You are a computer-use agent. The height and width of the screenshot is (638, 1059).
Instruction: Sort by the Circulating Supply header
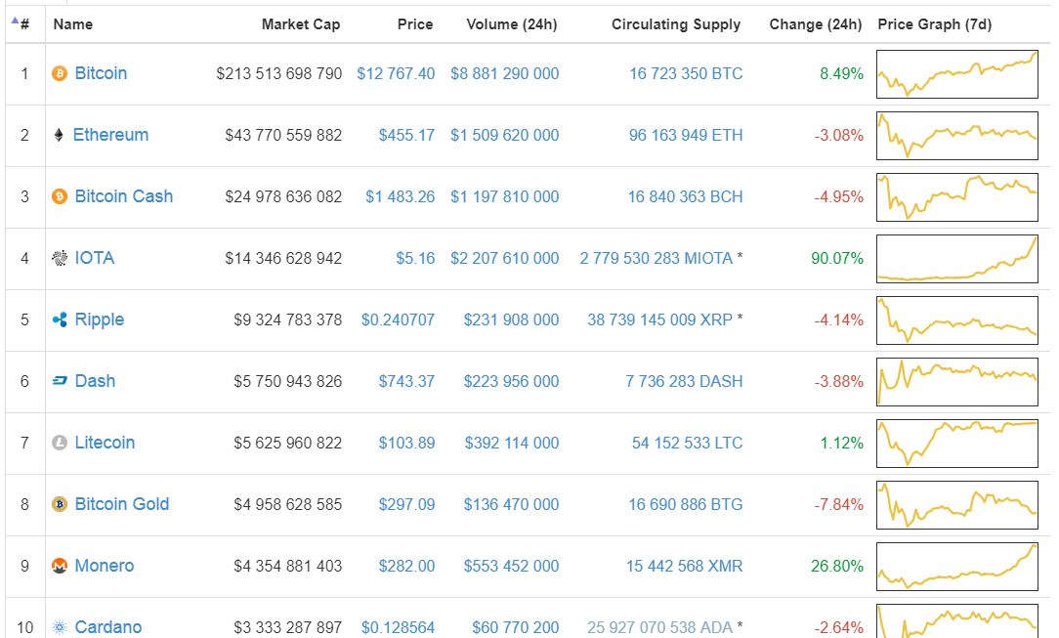[676, 24]
